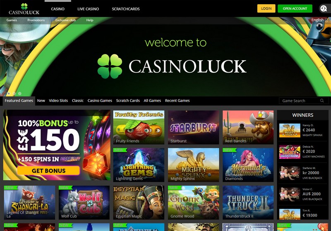
Task: Click the yellow LOGIN button
Action: tap(266, 8)
